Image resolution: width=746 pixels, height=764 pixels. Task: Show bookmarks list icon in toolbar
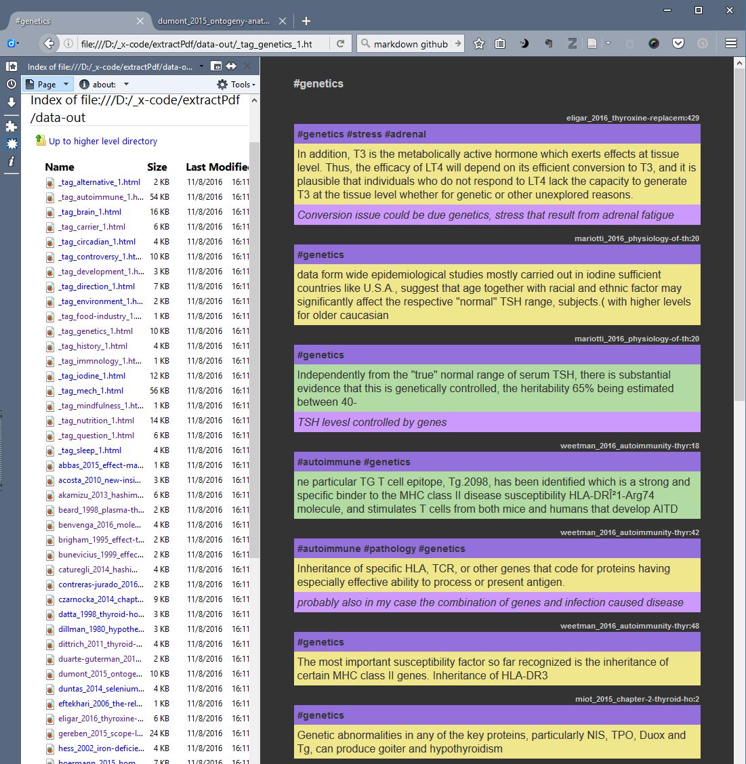tap(500, 44)
